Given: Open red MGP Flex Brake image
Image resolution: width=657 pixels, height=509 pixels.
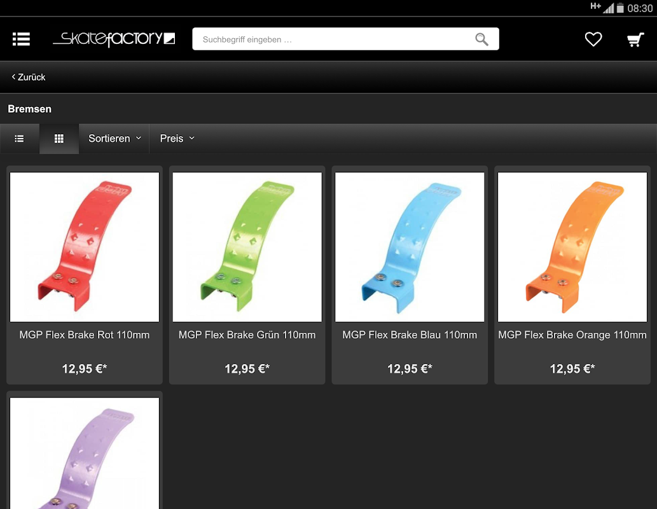Looking at the screenshot, I should (85, 247).
